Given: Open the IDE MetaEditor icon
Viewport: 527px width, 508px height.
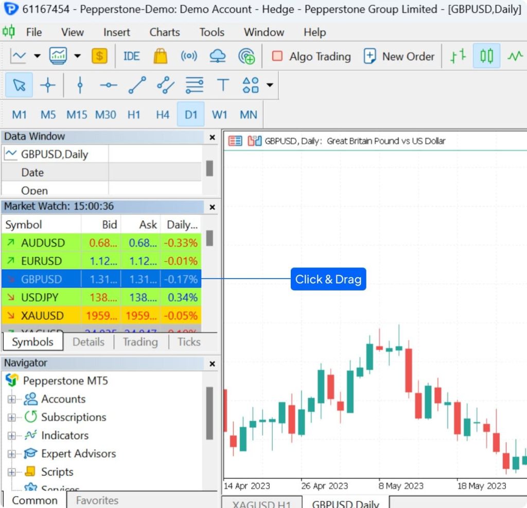Looking at the screenshot, I should click(131, 56).
